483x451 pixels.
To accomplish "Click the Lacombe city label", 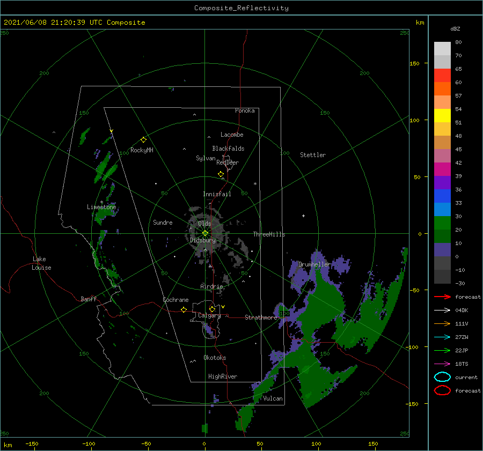I will (x=232, y=135).
